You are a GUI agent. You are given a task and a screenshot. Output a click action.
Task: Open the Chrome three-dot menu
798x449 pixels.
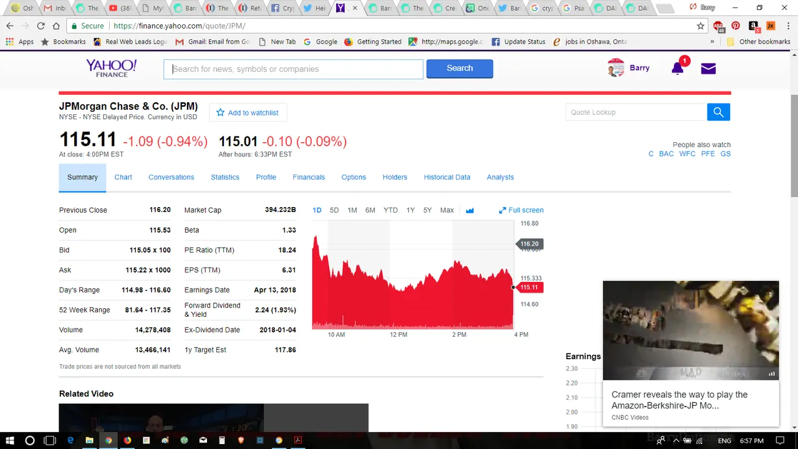tap(788, 26)
